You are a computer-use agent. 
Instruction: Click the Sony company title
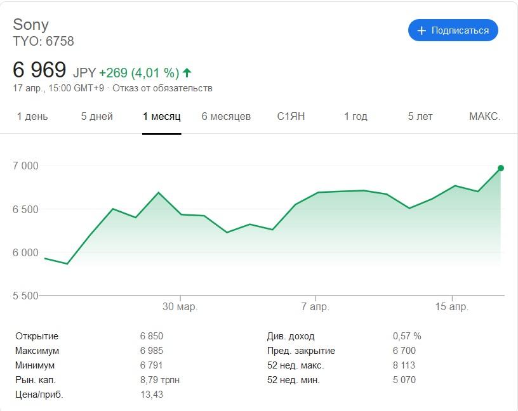(31, 25)
